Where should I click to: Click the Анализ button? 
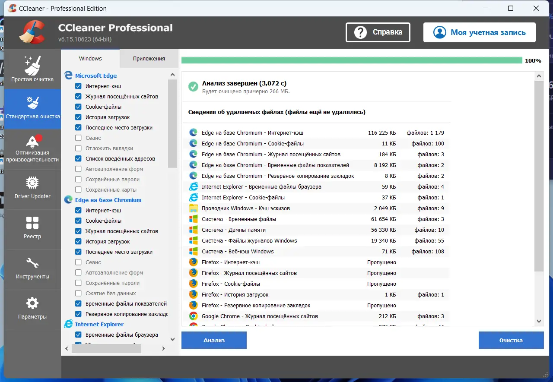click(x=214, y=340)
